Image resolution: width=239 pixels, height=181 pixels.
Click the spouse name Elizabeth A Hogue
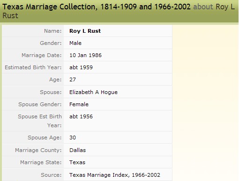[x=93, y=92]
